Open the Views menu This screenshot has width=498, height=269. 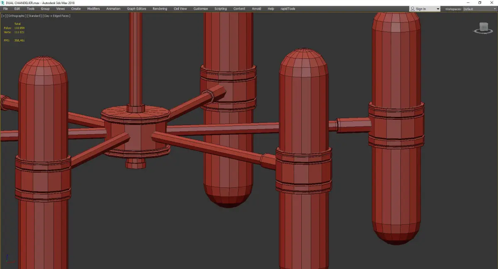[x=61, y=9]
